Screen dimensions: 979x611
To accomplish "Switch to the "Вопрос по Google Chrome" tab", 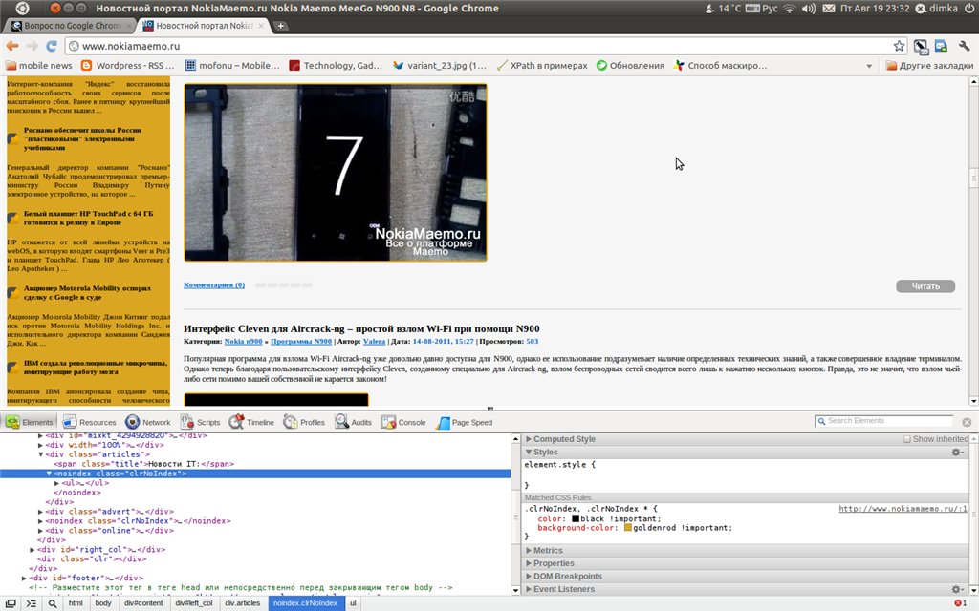I will (67, 26).
